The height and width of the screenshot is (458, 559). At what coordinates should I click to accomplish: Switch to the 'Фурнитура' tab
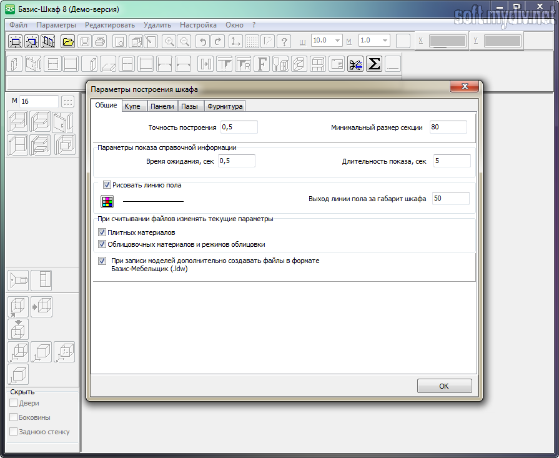tap(225, 106)
